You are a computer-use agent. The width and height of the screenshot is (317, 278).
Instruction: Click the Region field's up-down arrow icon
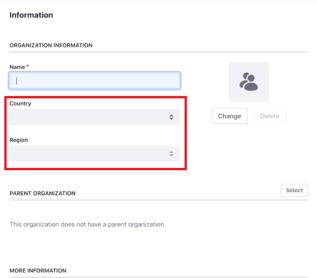pos(171,154)
